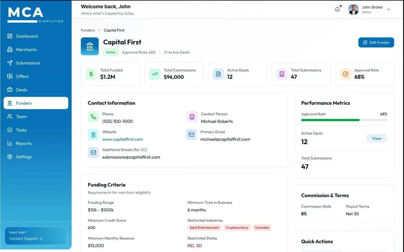
Task: Click the Adult Entertainment restricted tag
Action: coord(204,228)
